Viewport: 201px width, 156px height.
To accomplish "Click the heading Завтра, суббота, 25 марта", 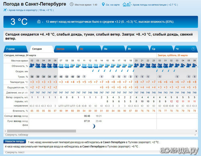I will click(172, 55).
